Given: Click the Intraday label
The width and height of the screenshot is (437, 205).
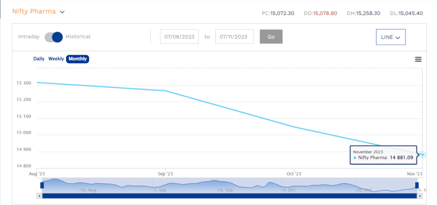Looking at the screenshot, I should click(x=29, y=37).
